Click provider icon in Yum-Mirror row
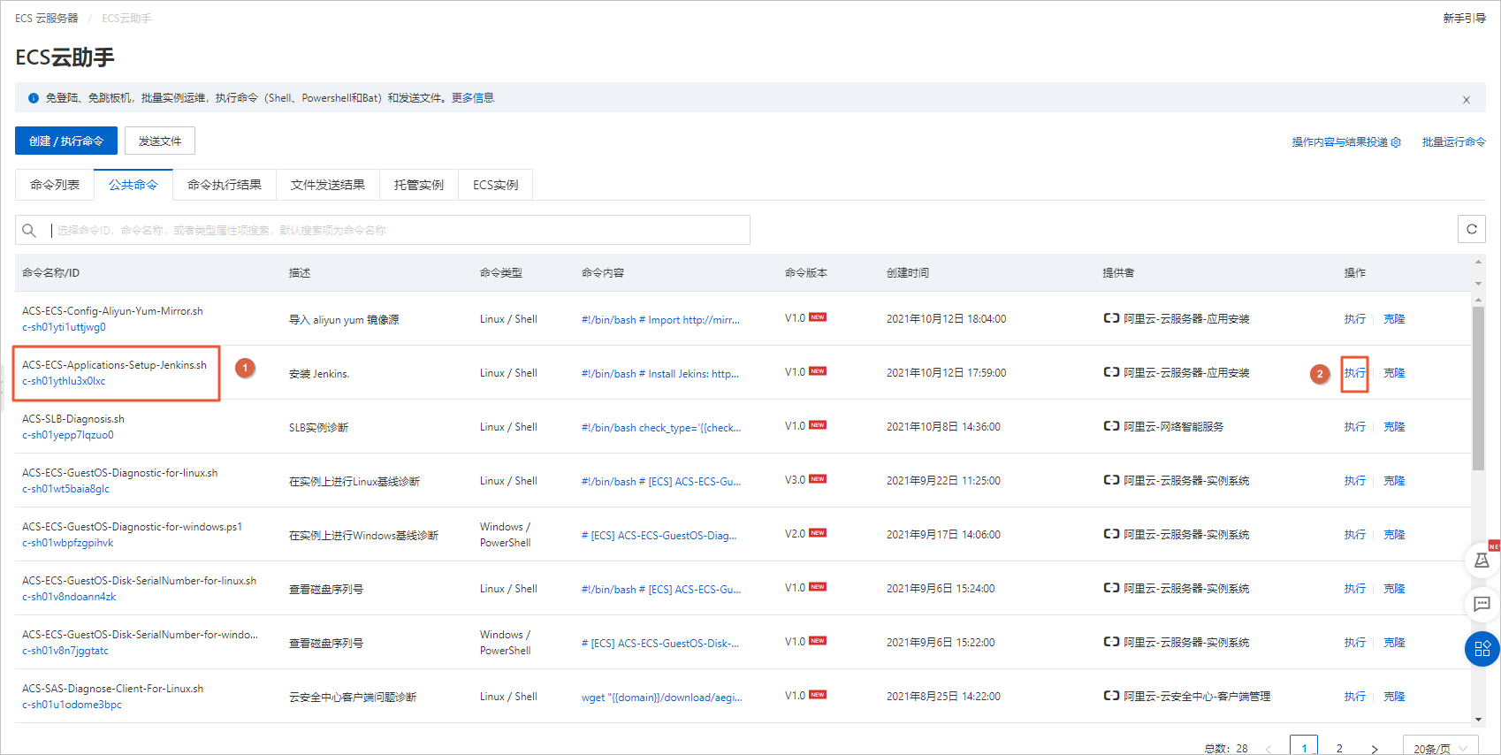 tap(1111, 318)
